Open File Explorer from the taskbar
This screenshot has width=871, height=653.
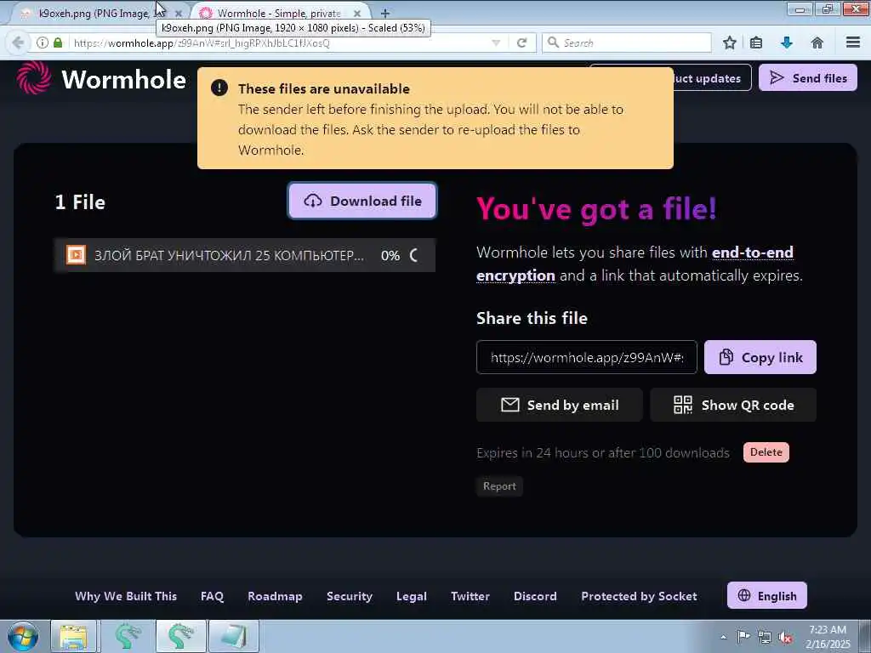74,636
